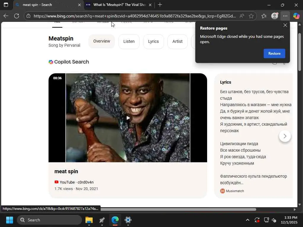Click the Meatspin heading text

click(x=61, y=38)
